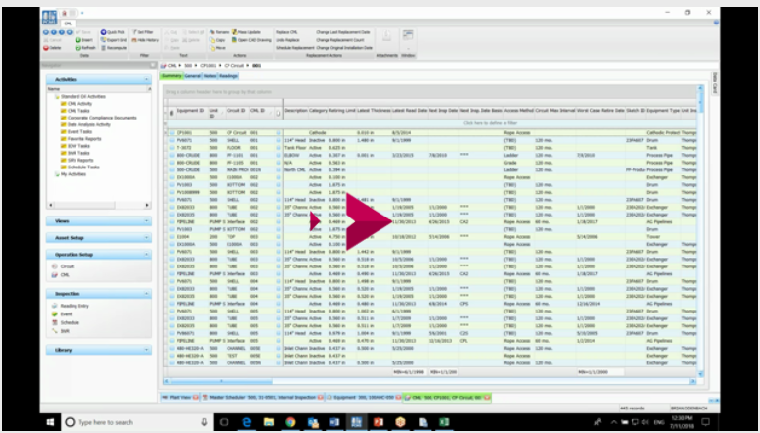Open the Schedule Tasks folder
Screen dimensions: 760x433
point(80,168)
